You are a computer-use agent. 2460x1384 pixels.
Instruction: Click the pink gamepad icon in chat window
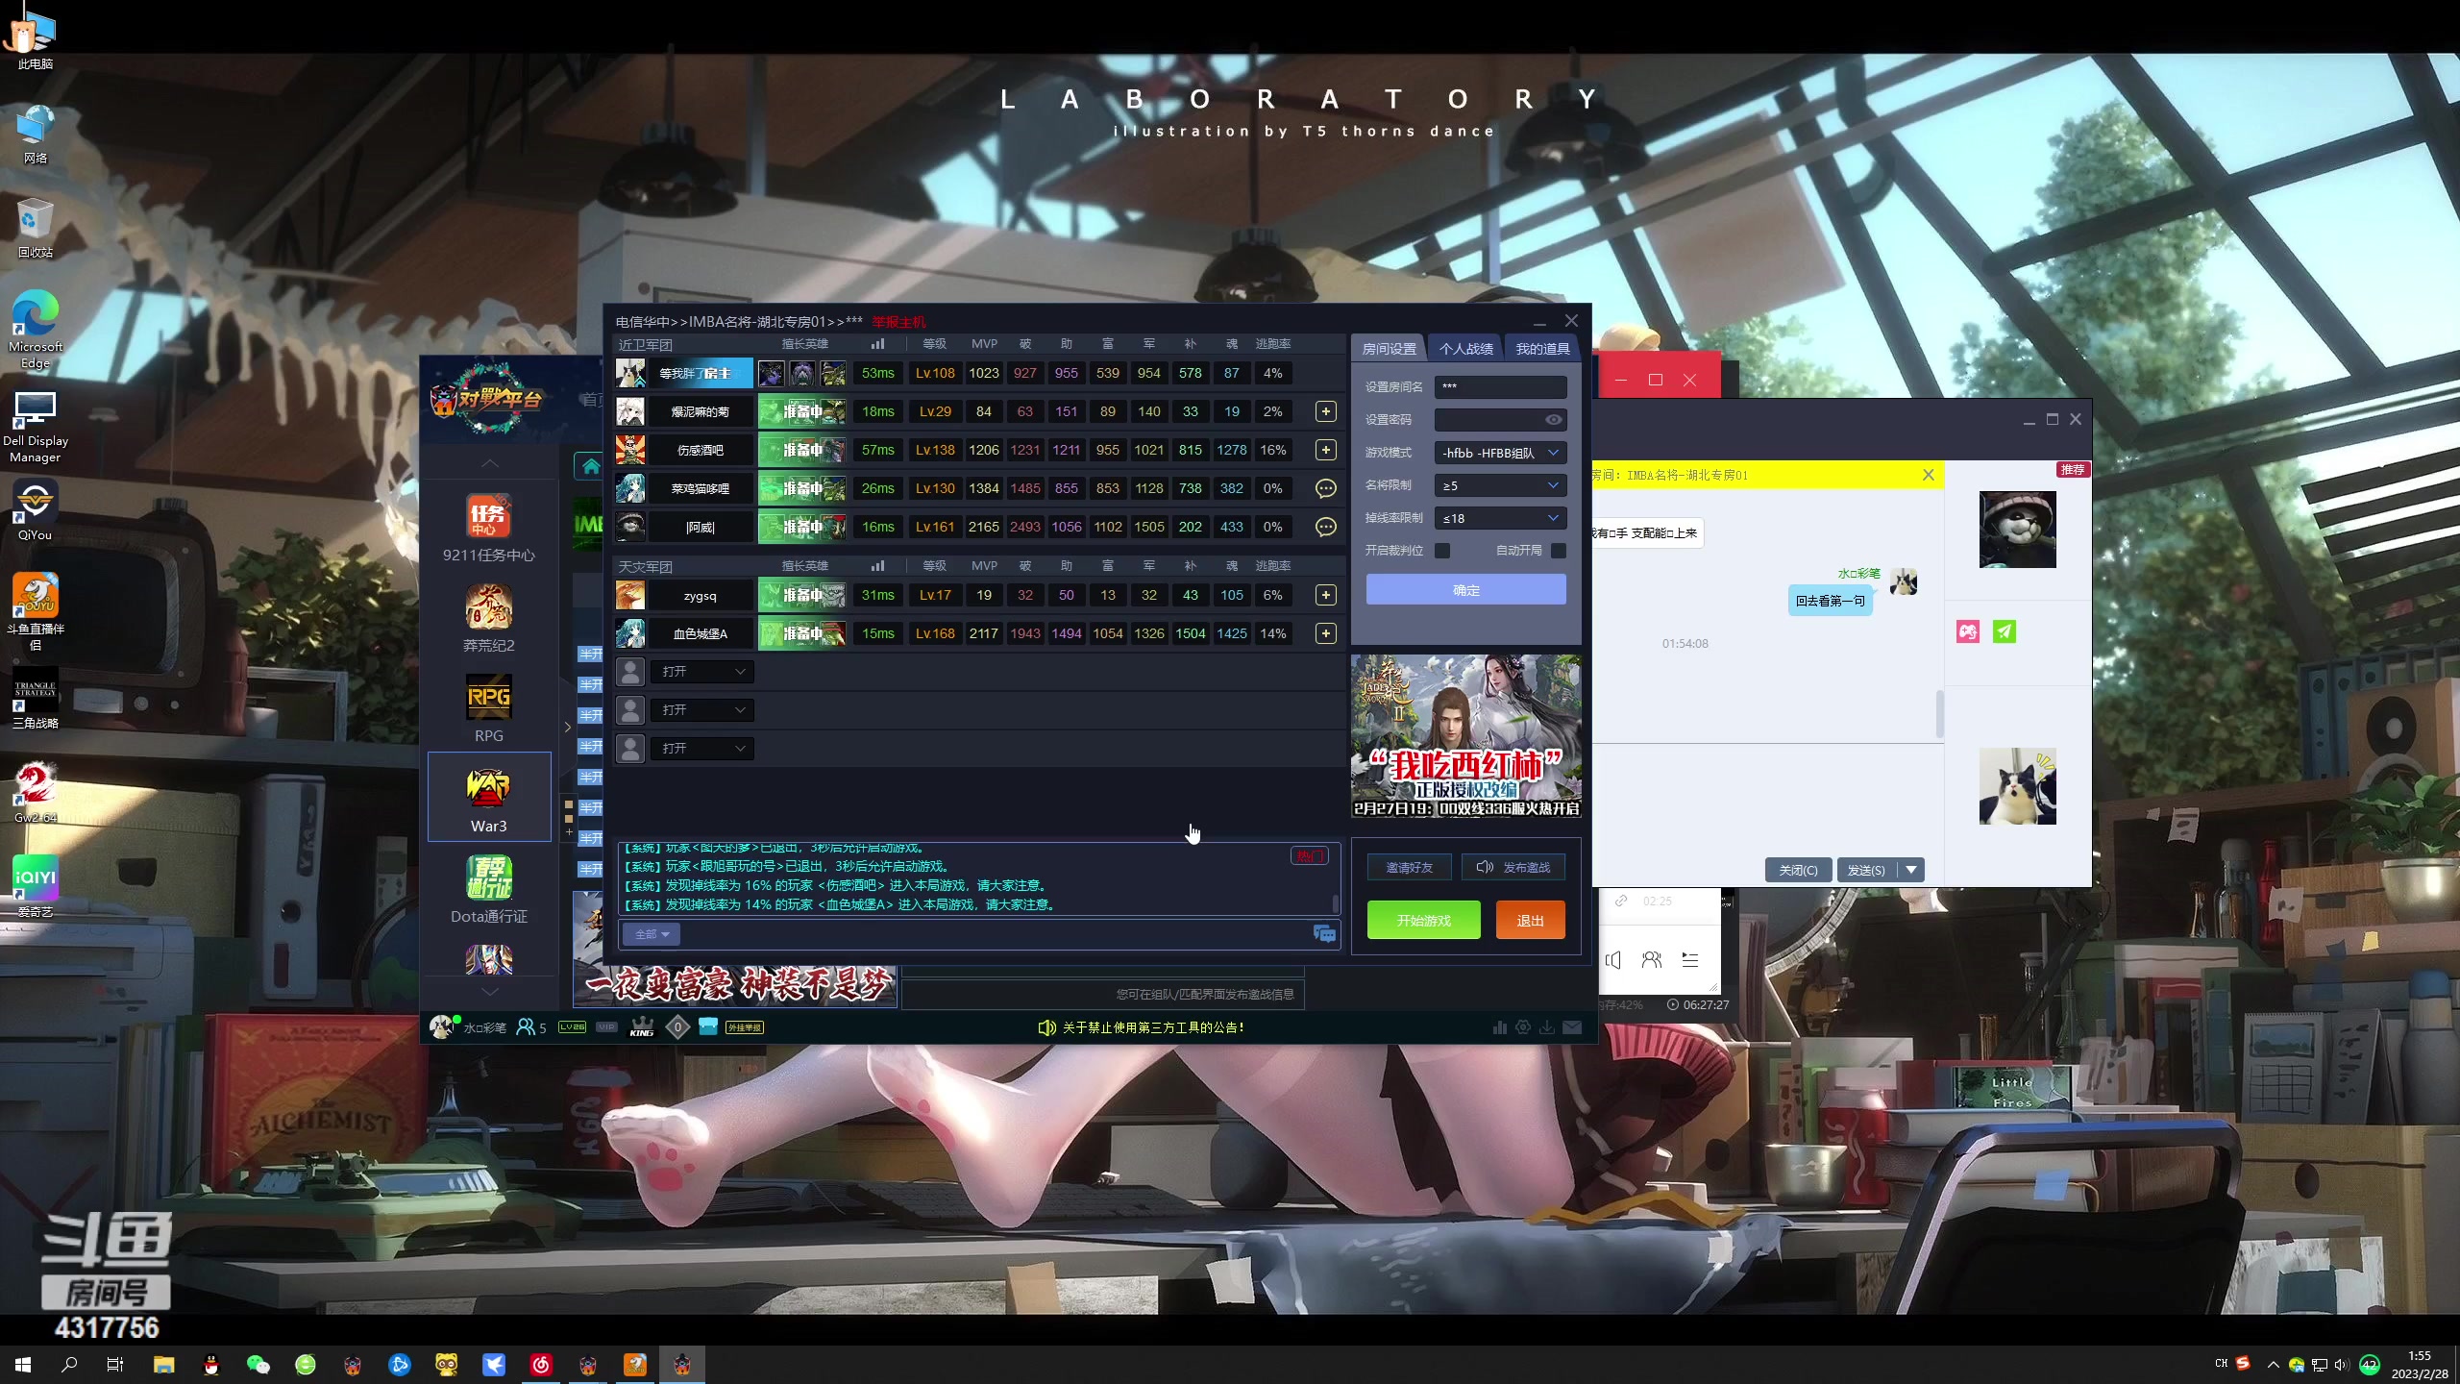pyautogui.click(x=1968, y=631)
